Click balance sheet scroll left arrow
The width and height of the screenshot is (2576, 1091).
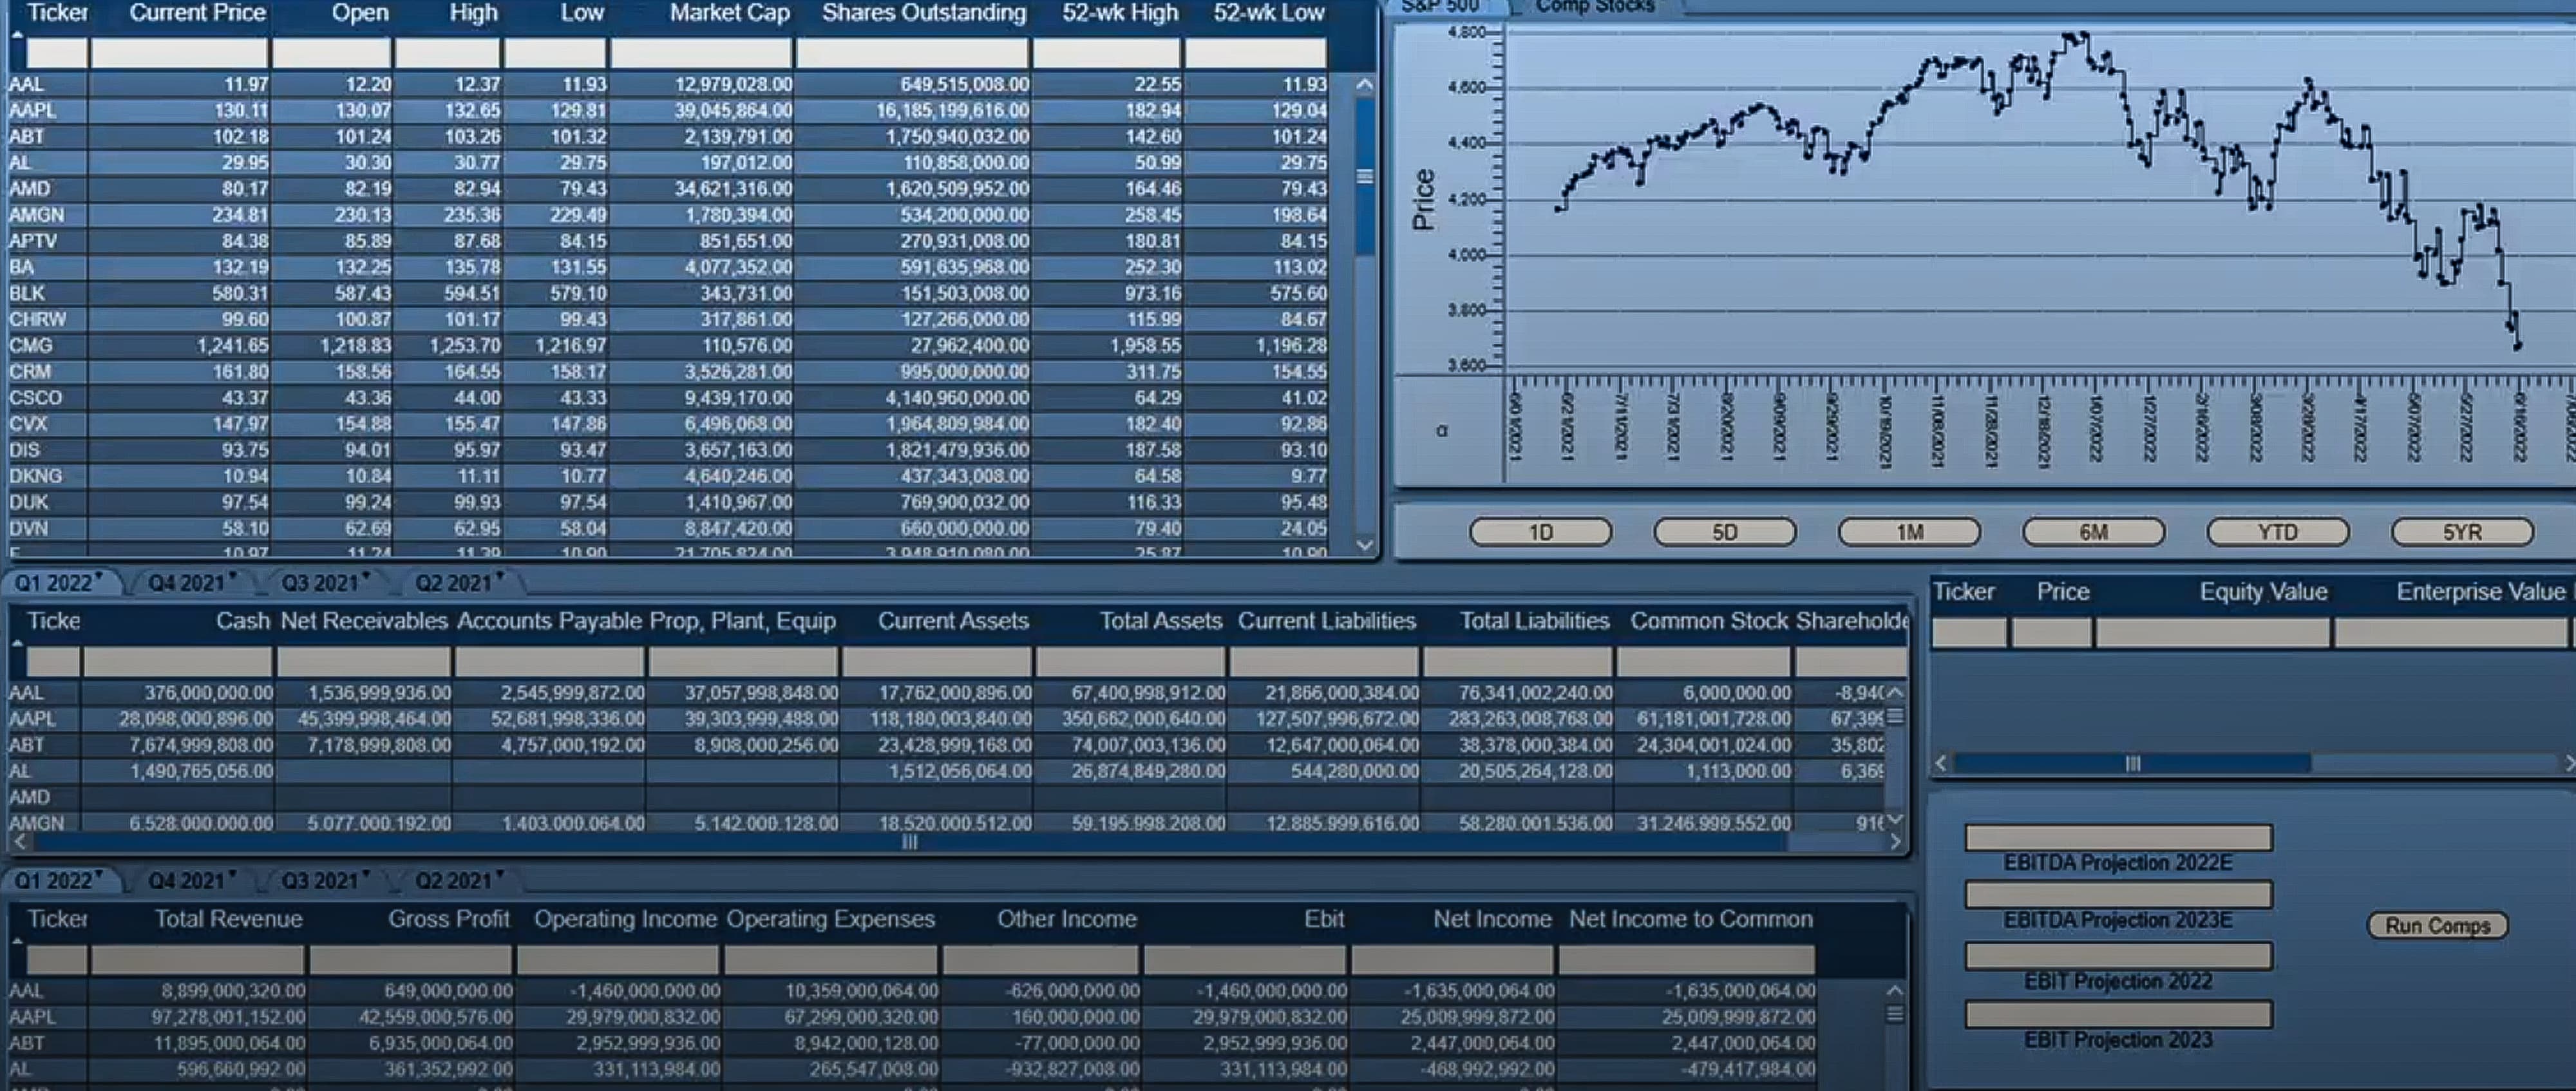(20, 842)
